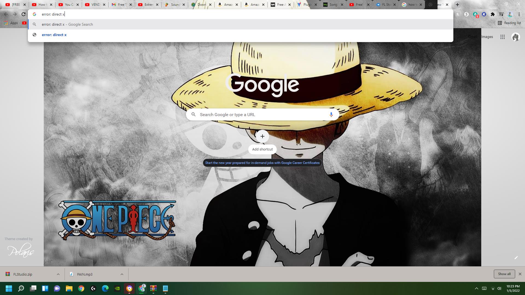Switch to the Gmail Free tab
Screen dimensions: 525x295
120,5
